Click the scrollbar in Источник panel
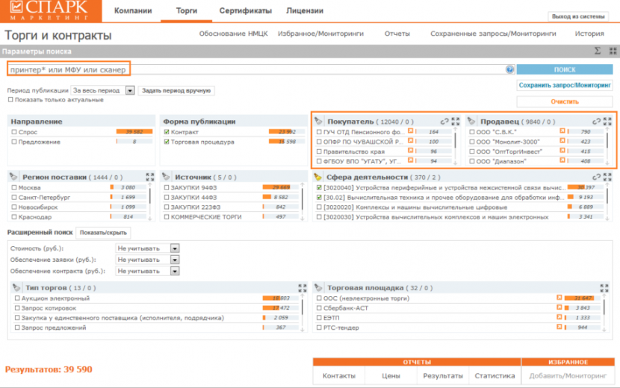The image size is (620, 388). (302, 201)
